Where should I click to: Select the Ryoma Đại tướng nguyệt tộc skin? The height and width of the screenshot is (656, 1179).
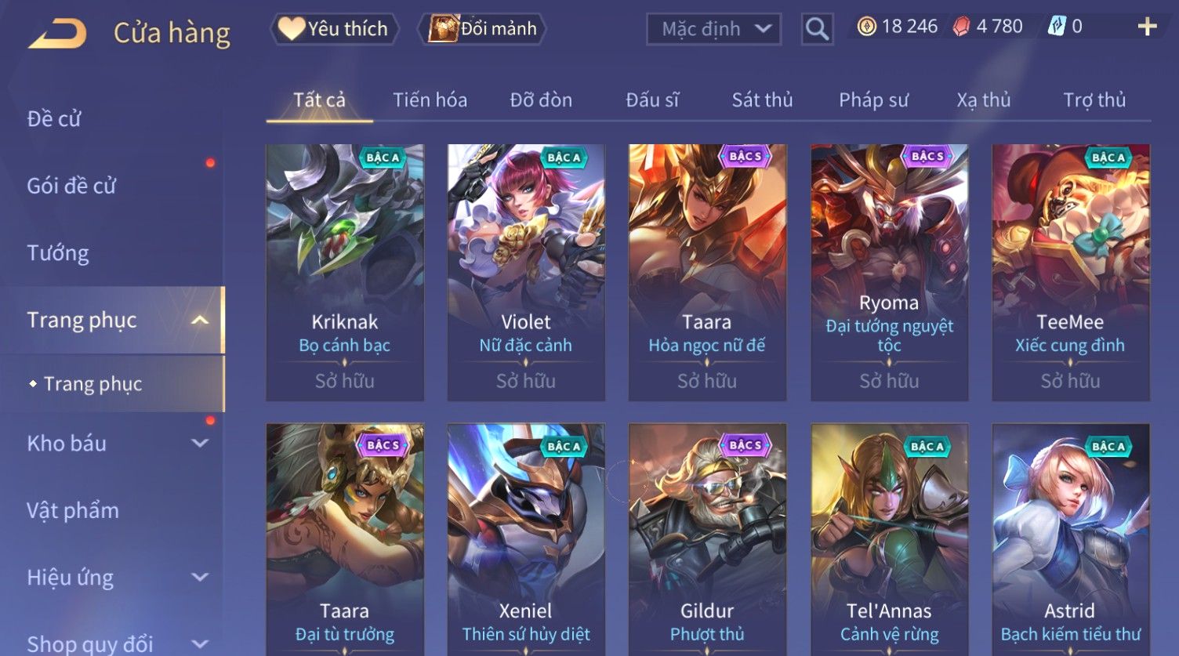pos(889,272)
